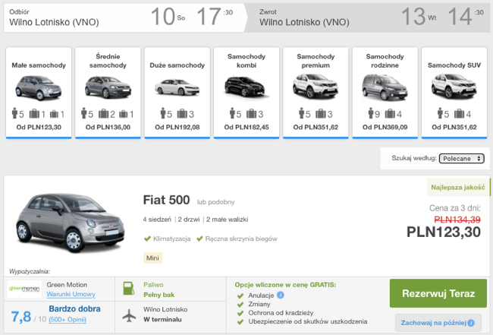Change return date 13 Wt
The height and width of the screenshot is (335, 493).
[x=419, y=17]
